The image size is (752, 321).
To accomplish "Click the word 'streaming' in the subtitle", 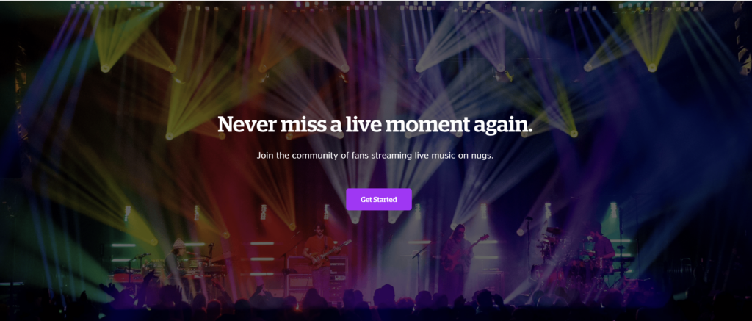I will click(388, 156).
